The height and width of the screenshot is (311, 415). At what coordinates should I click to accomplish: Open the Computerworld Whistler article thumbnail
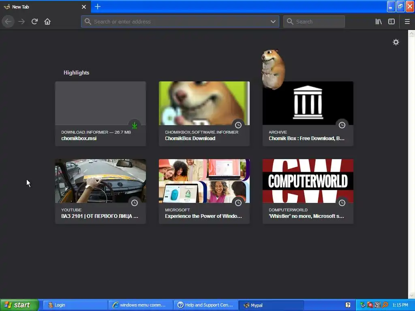point(308,181)
